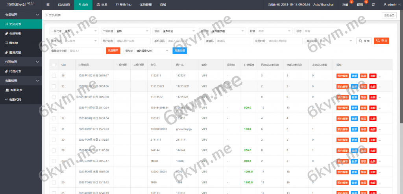Tick the select-all checkbox in table header

click(x=54, y=65)
